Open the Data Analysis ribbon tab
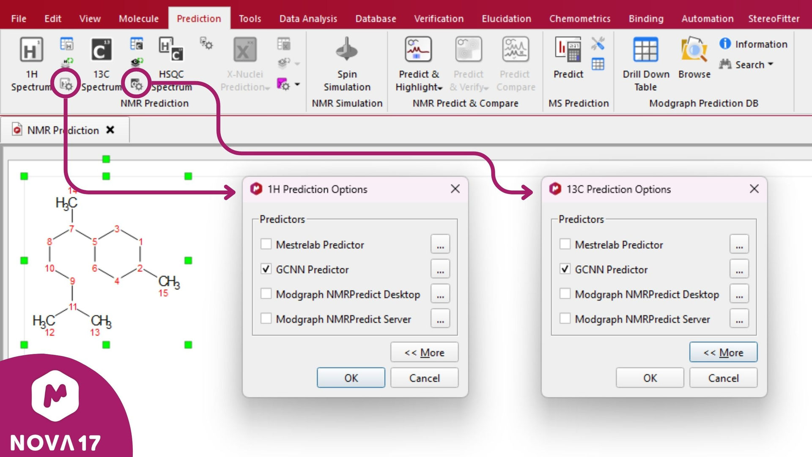Screen dimensions: 812x457 click(x=308, y=19)
